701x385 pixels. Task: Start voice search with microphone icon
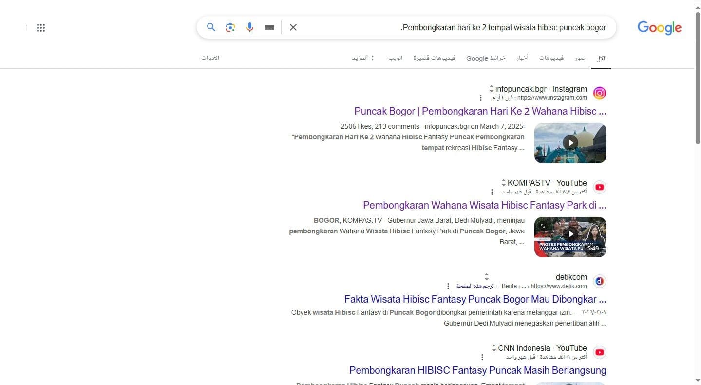click(250, 27)
